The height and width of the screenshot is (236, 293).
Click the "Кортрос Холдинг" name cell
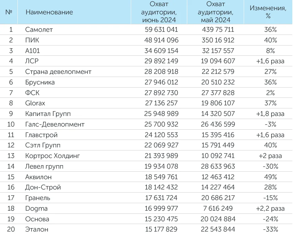[x=52, y=156]
